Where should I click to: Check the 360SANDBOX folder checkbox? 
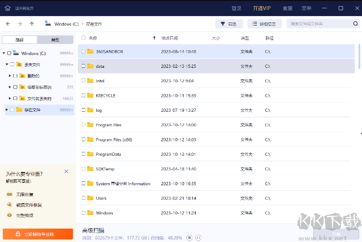point(83,51)
